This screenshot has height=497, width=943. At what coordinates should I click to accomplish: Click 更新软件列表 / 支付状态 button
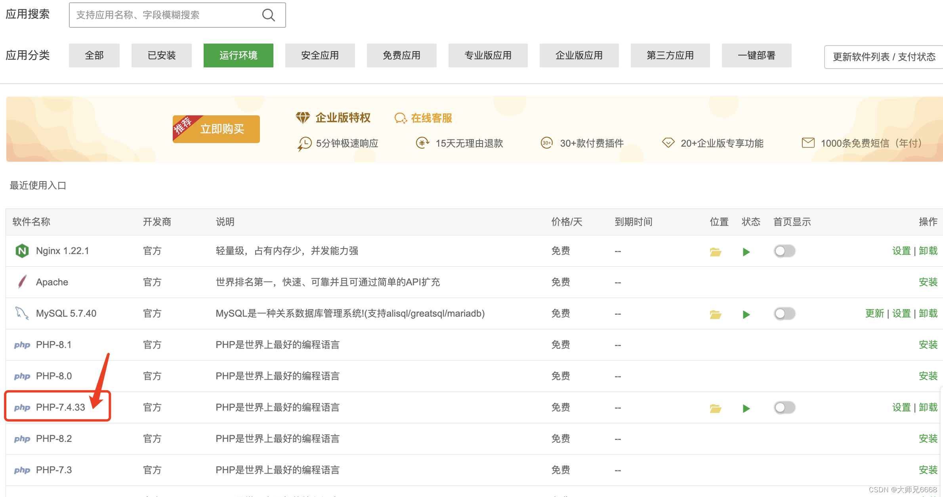pos(884,57)
